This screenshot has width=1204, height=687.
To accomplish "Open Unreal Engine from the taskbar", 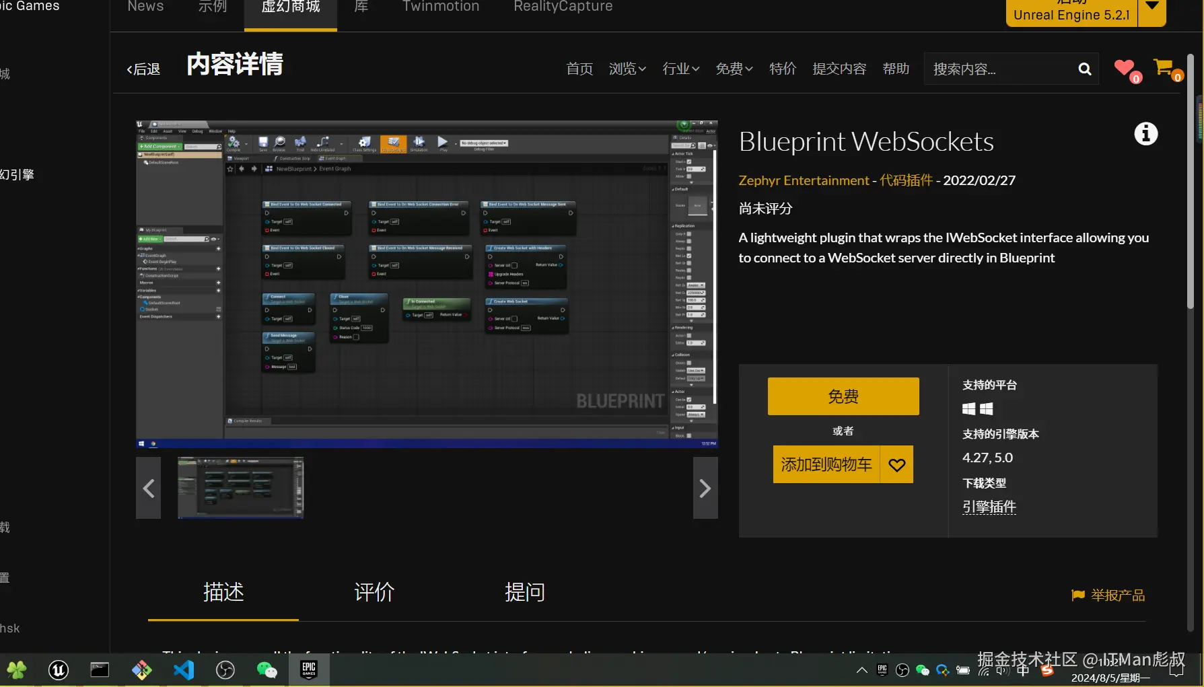I will 59,670.
